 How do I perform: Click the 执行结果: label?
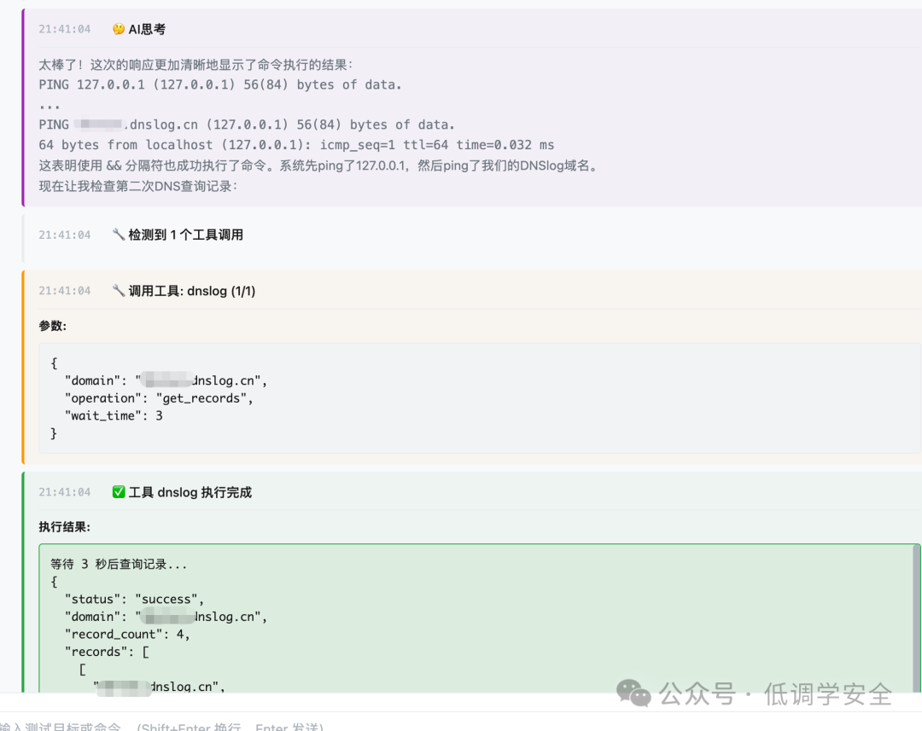65,527
